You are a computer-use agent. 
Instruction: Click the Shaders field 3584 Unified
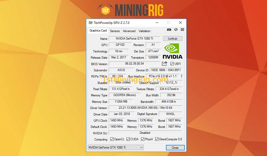click(123, 82)
